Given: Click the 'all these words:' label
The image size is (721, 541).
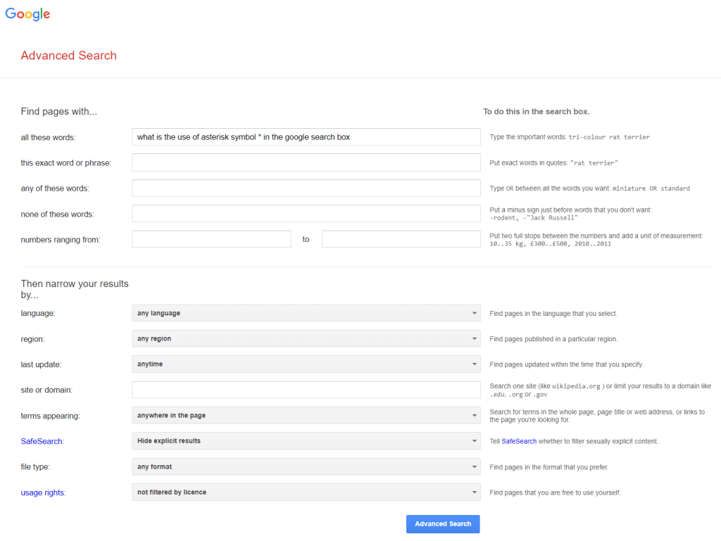Looking at the screenshot, I should pos(48,137).
